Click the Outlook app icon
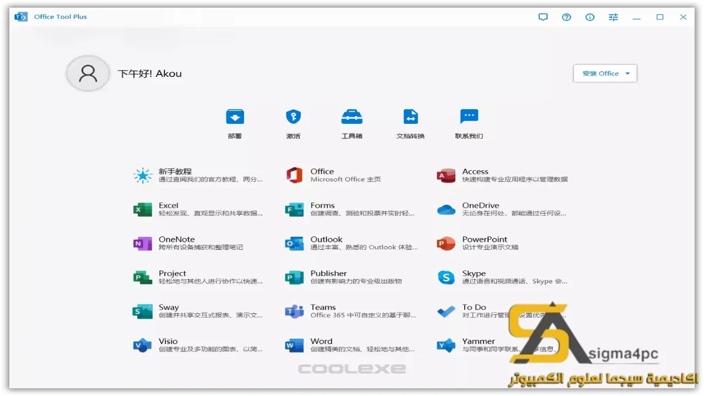This screenshot has width=704, height=396. 294,243
